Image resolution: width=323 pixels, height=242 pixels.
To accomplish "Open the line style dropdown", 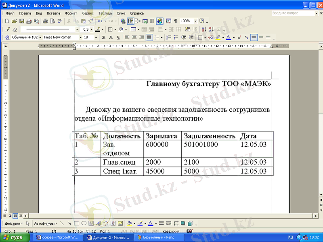I will 77,29.
